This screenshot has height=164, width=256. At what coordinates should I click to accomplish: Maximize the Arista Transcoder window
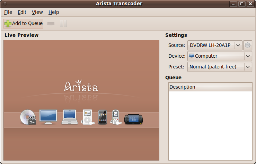point(242,4)
